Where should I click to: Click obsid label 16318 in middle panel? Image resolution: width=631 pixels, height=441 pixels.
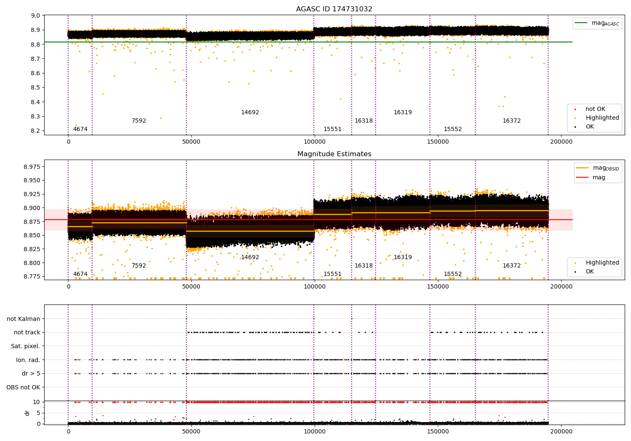tap(363, 266)
